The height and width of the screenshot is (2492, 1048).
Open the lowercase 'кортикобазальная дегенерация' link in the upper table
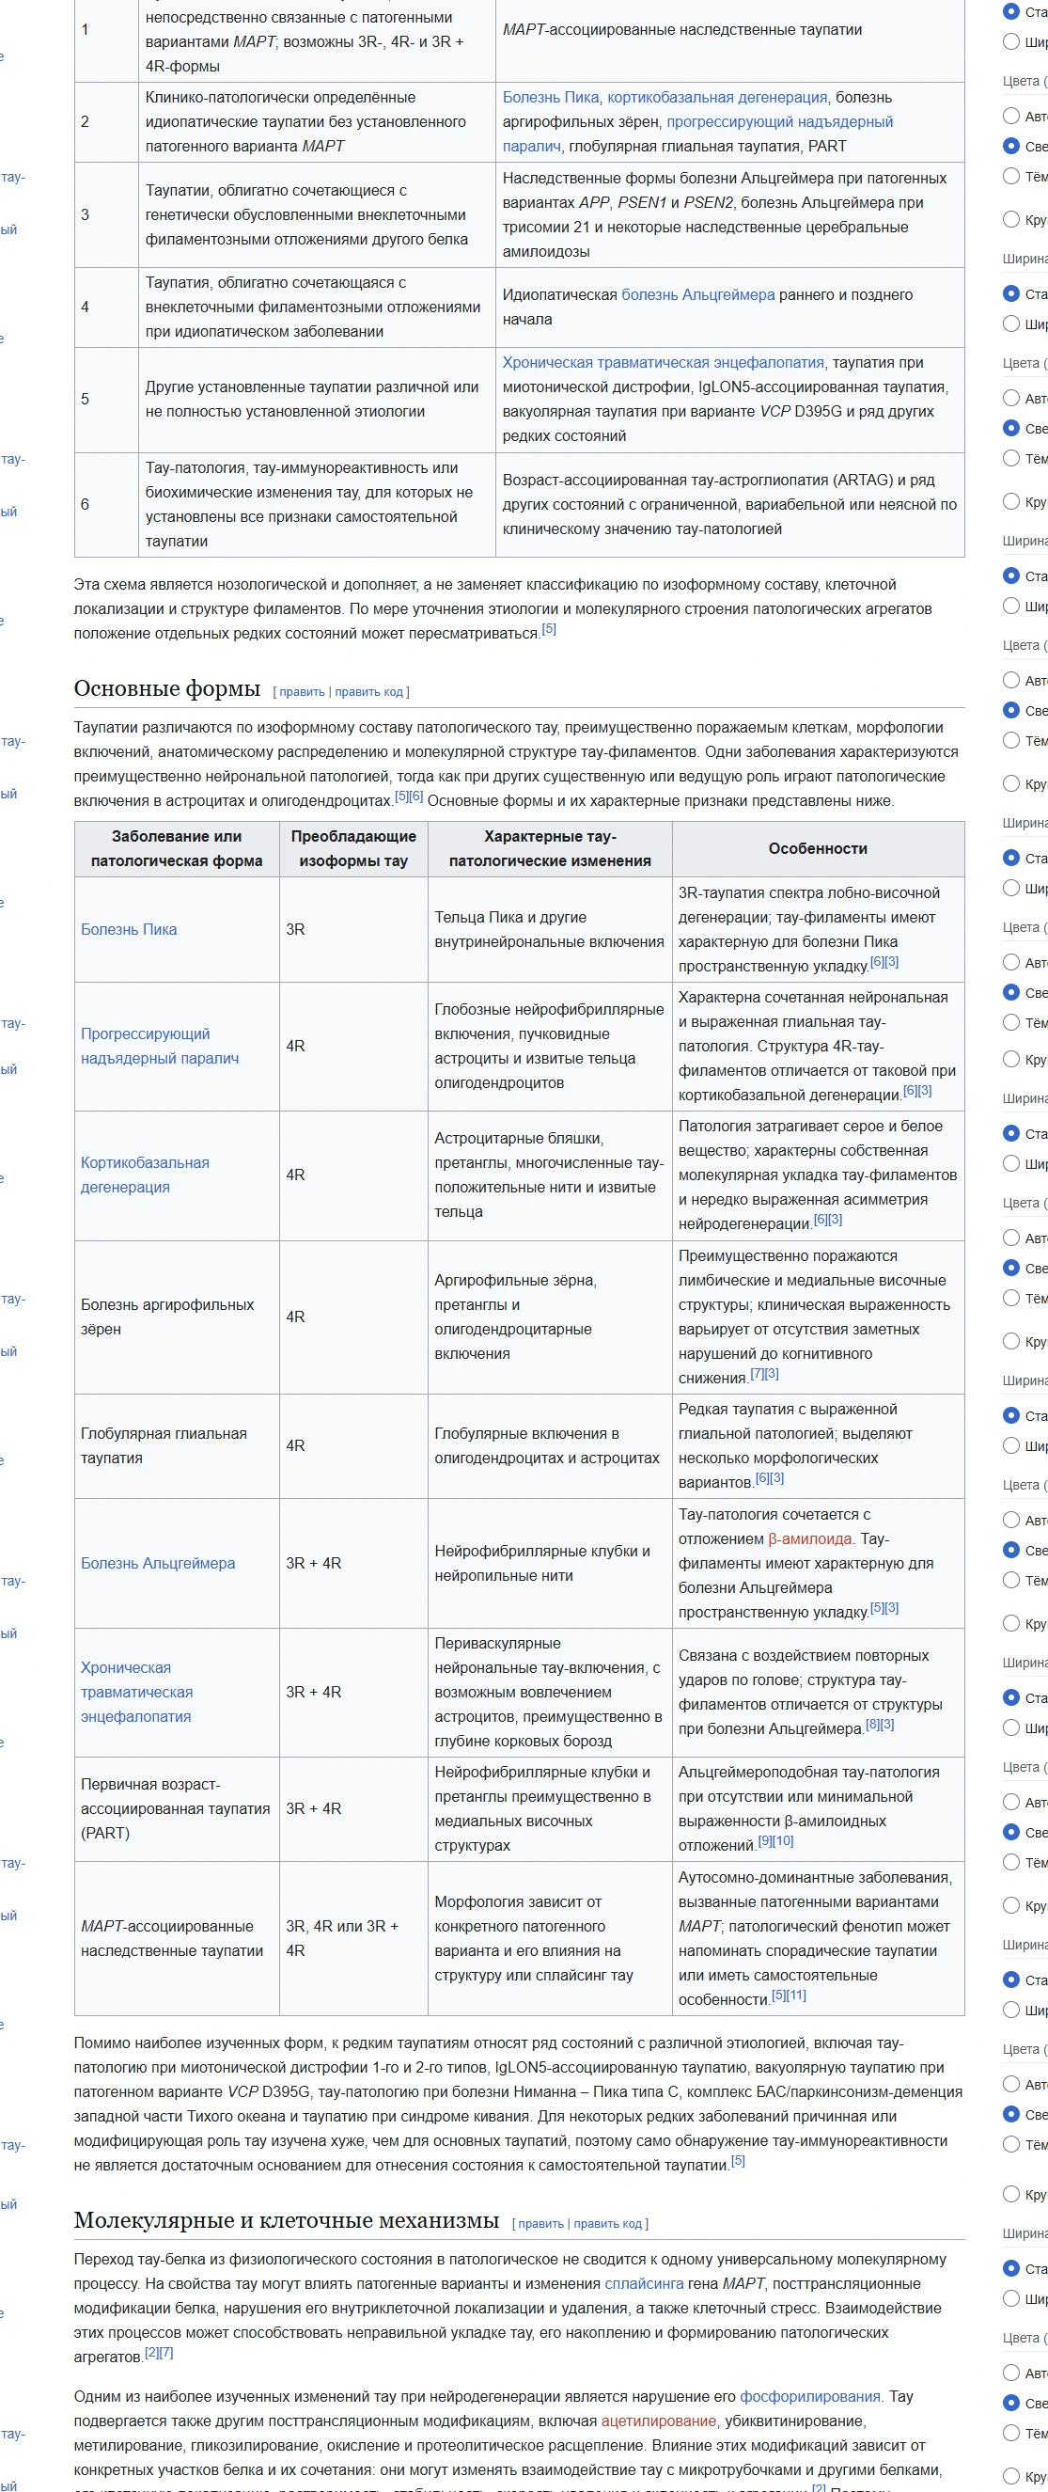717,98
